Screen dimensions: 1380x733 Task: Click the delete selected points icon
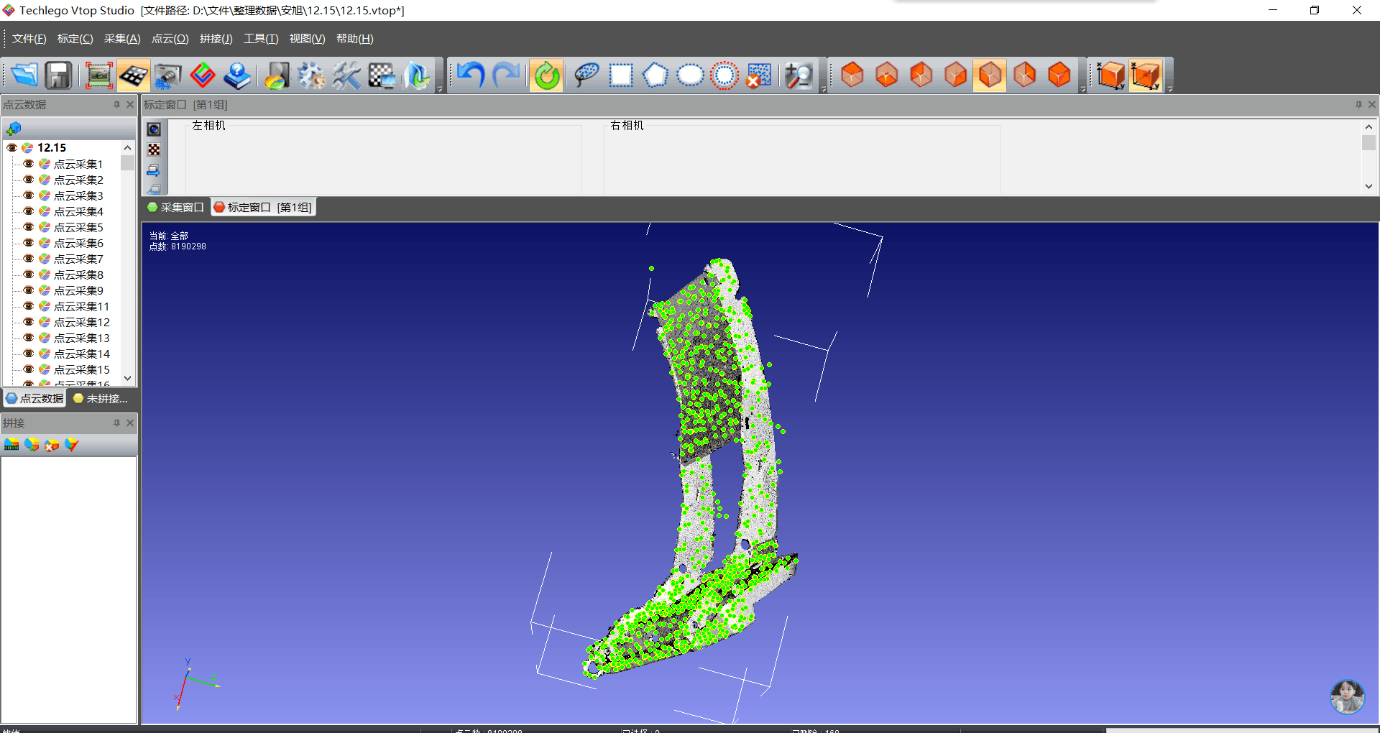(x=758, y=75)
